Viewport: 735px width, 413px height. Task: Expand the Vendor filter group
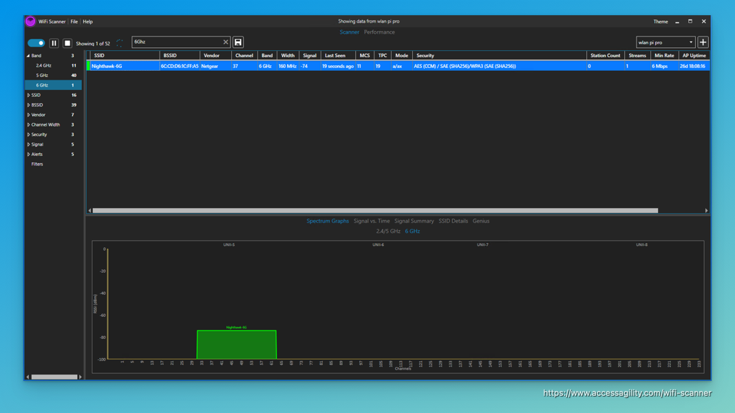click(x=29, y=115)
